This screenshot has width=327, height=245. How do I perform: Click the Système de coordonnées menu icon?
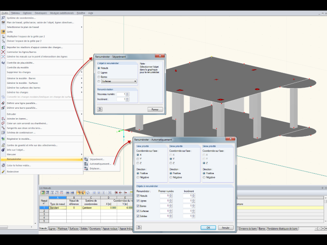(x=3, y=18)
